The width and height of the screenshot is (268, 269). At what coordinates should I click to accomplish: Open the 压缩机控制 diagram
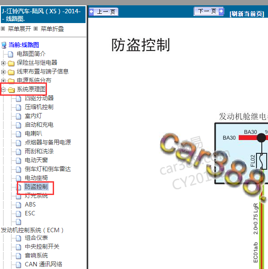(x=39, y=107)
